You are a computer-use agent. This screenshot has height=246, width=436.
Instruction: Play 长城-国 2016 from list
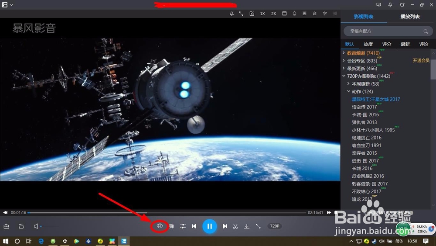[365, 115]
